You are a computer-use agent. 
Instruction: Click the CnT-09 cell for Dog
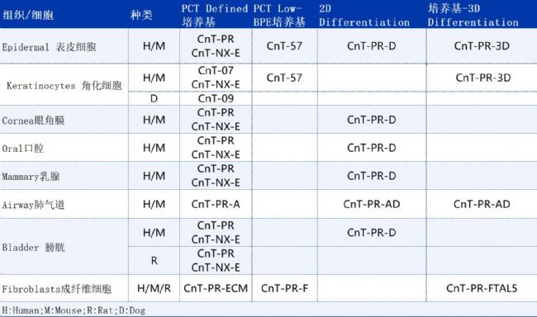tap(216, 98)
